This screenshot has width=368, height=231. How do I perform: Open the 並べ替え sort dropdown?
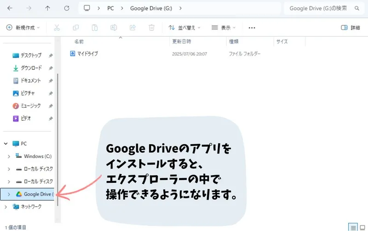184,28
